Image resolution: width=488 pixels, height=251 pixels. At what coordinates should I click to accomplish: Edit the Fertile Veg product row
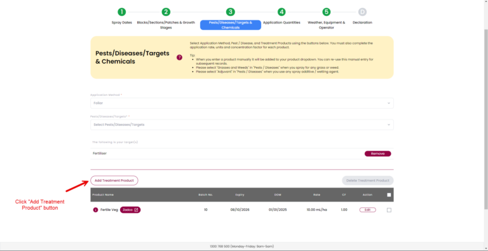pos(367,210)
